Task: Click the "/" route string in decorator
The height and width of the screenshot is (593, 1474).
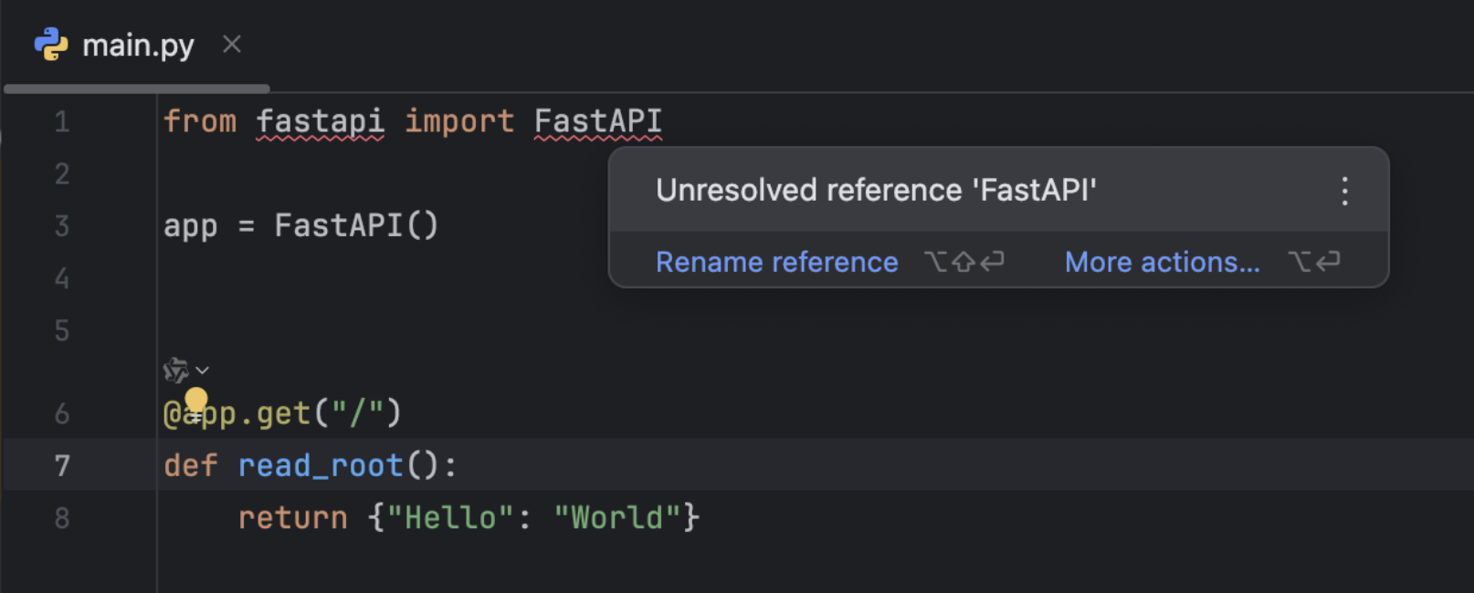Action: point(357,413)
